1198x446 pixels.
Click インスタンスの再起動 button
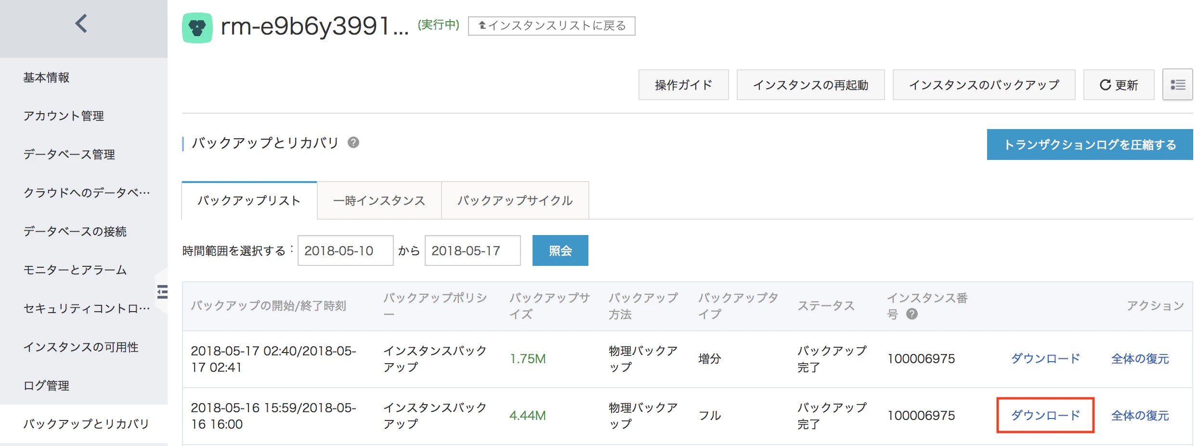[811, 85]
